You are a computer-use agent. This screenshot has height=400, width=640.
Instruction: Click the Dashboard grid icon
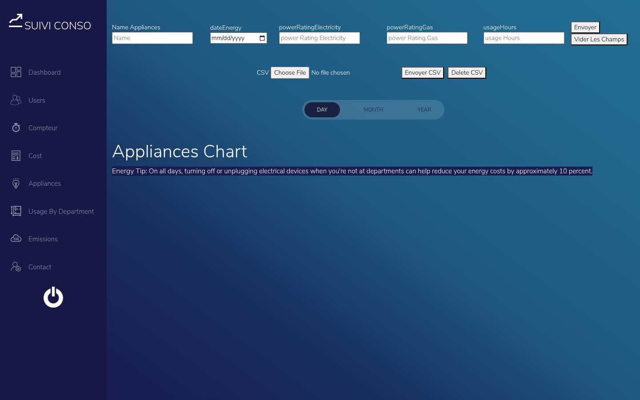coord(16,72)
